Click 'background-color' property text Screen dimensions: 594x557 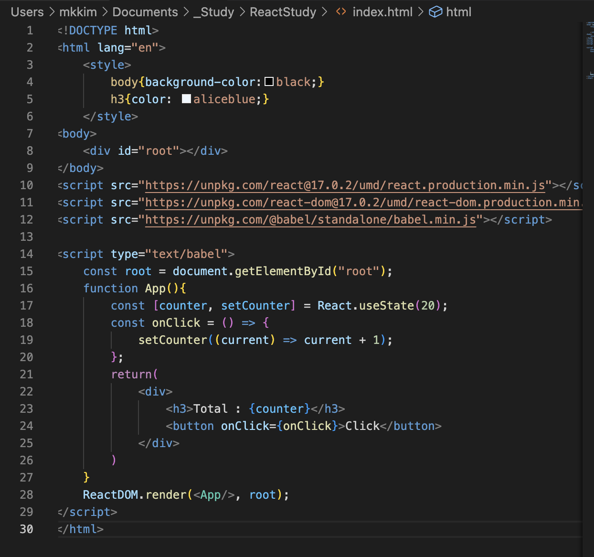click(x=200, y=82)
